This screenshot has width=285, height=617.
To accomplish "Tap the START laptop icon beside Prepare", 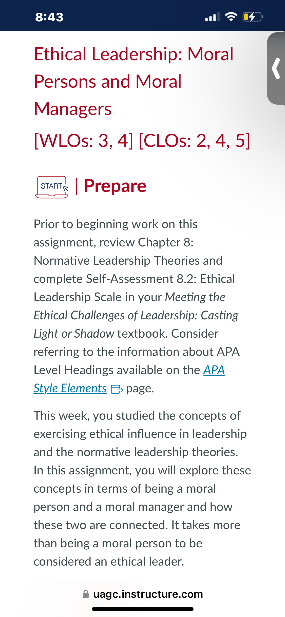I will point(52,187).
